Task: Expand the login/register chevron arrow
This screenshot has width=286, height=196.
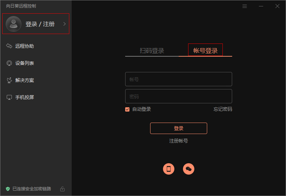Action: coord(65,24)
